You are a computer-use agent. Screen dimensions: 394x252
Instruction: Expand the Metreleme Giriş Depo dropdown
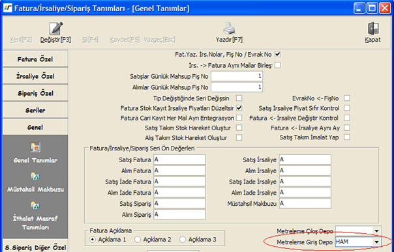pyautogui.click(x=376, y=242)
